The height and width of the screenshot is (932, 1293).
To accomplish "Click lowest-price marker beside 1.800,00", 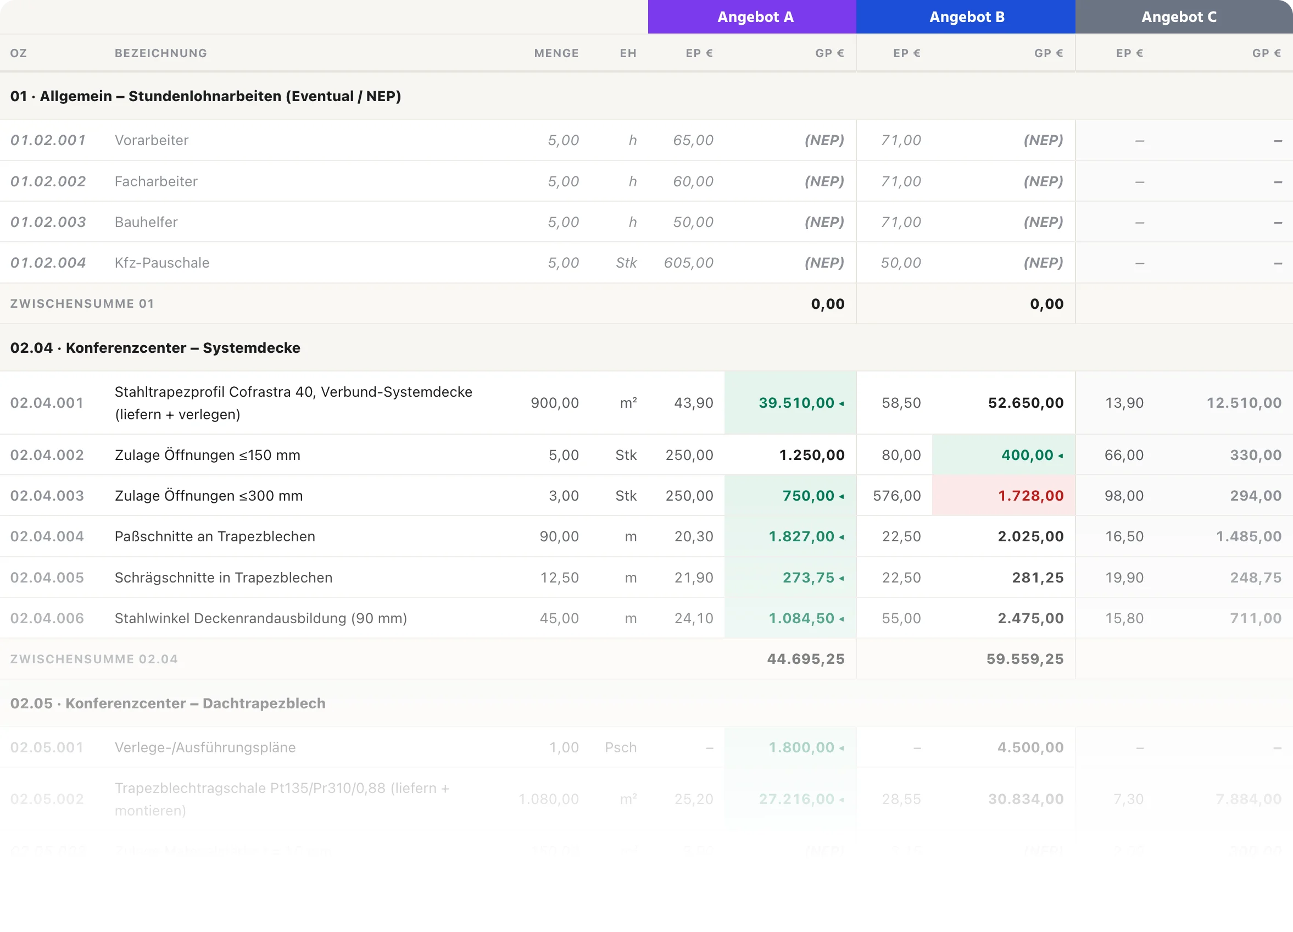I will [x=841, y=748].
